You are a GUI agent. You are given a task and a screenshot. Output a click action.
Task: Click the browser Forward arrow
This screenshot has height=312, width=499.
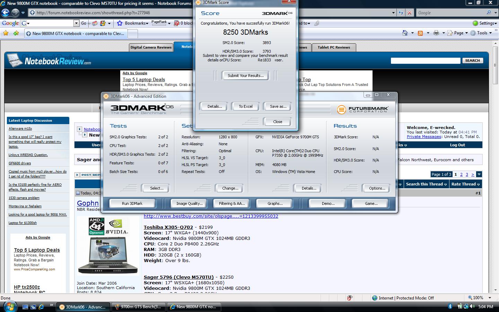tap(15, 13)
